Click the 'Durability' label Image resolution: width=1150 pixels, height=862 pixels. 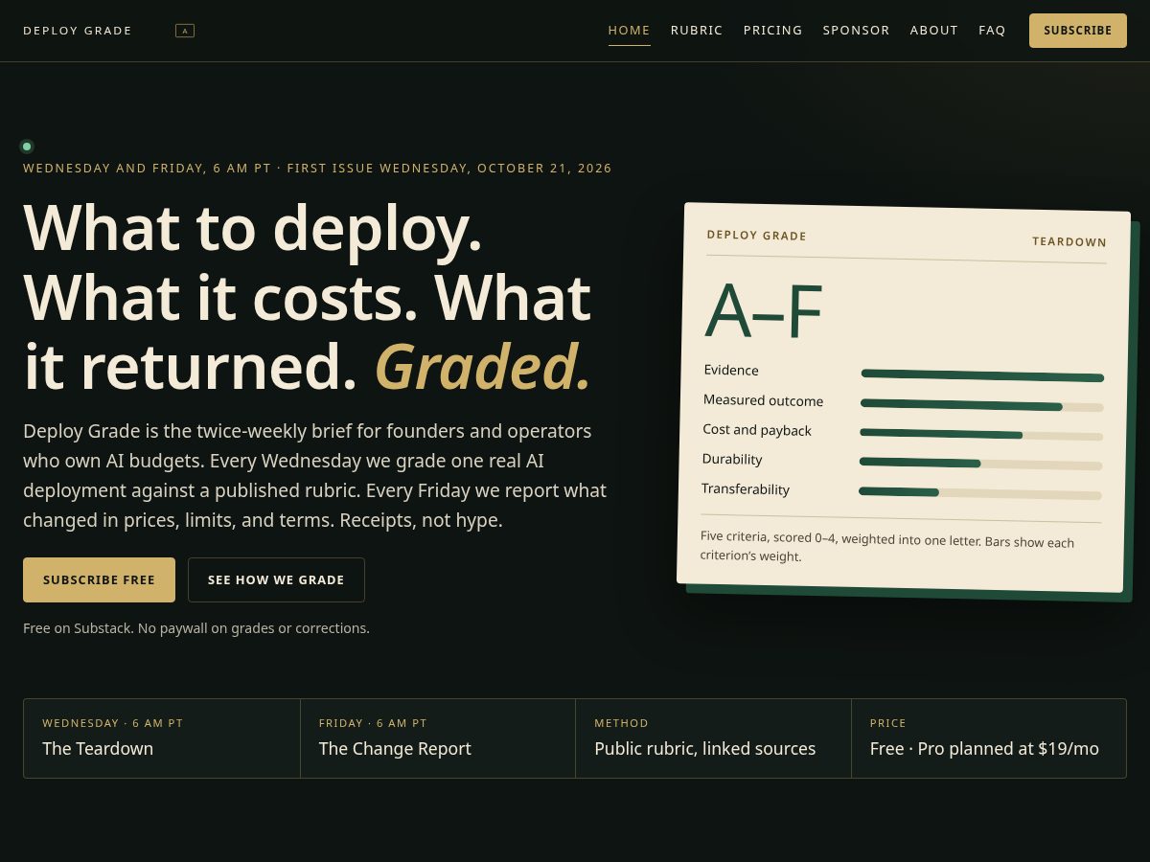(x=732, y=459)
